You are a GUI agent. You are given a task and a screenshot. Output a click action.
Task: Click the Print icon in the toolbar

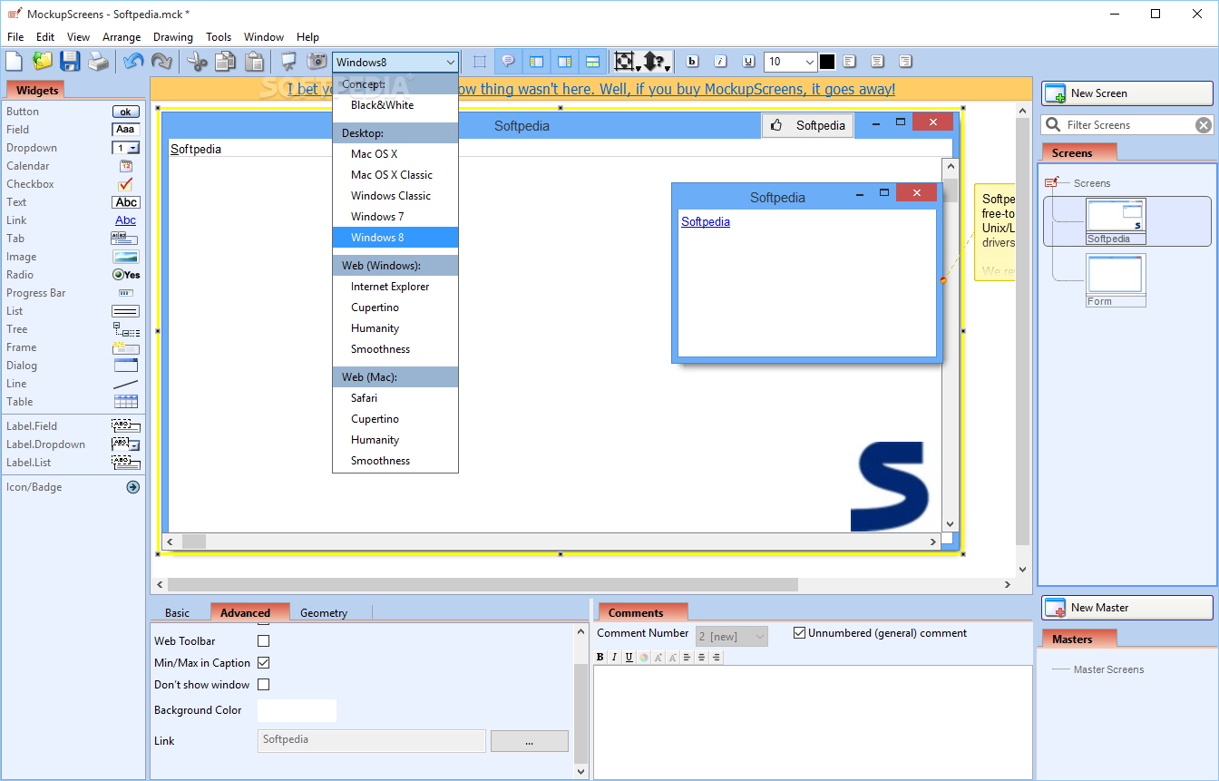pos(98,62)
